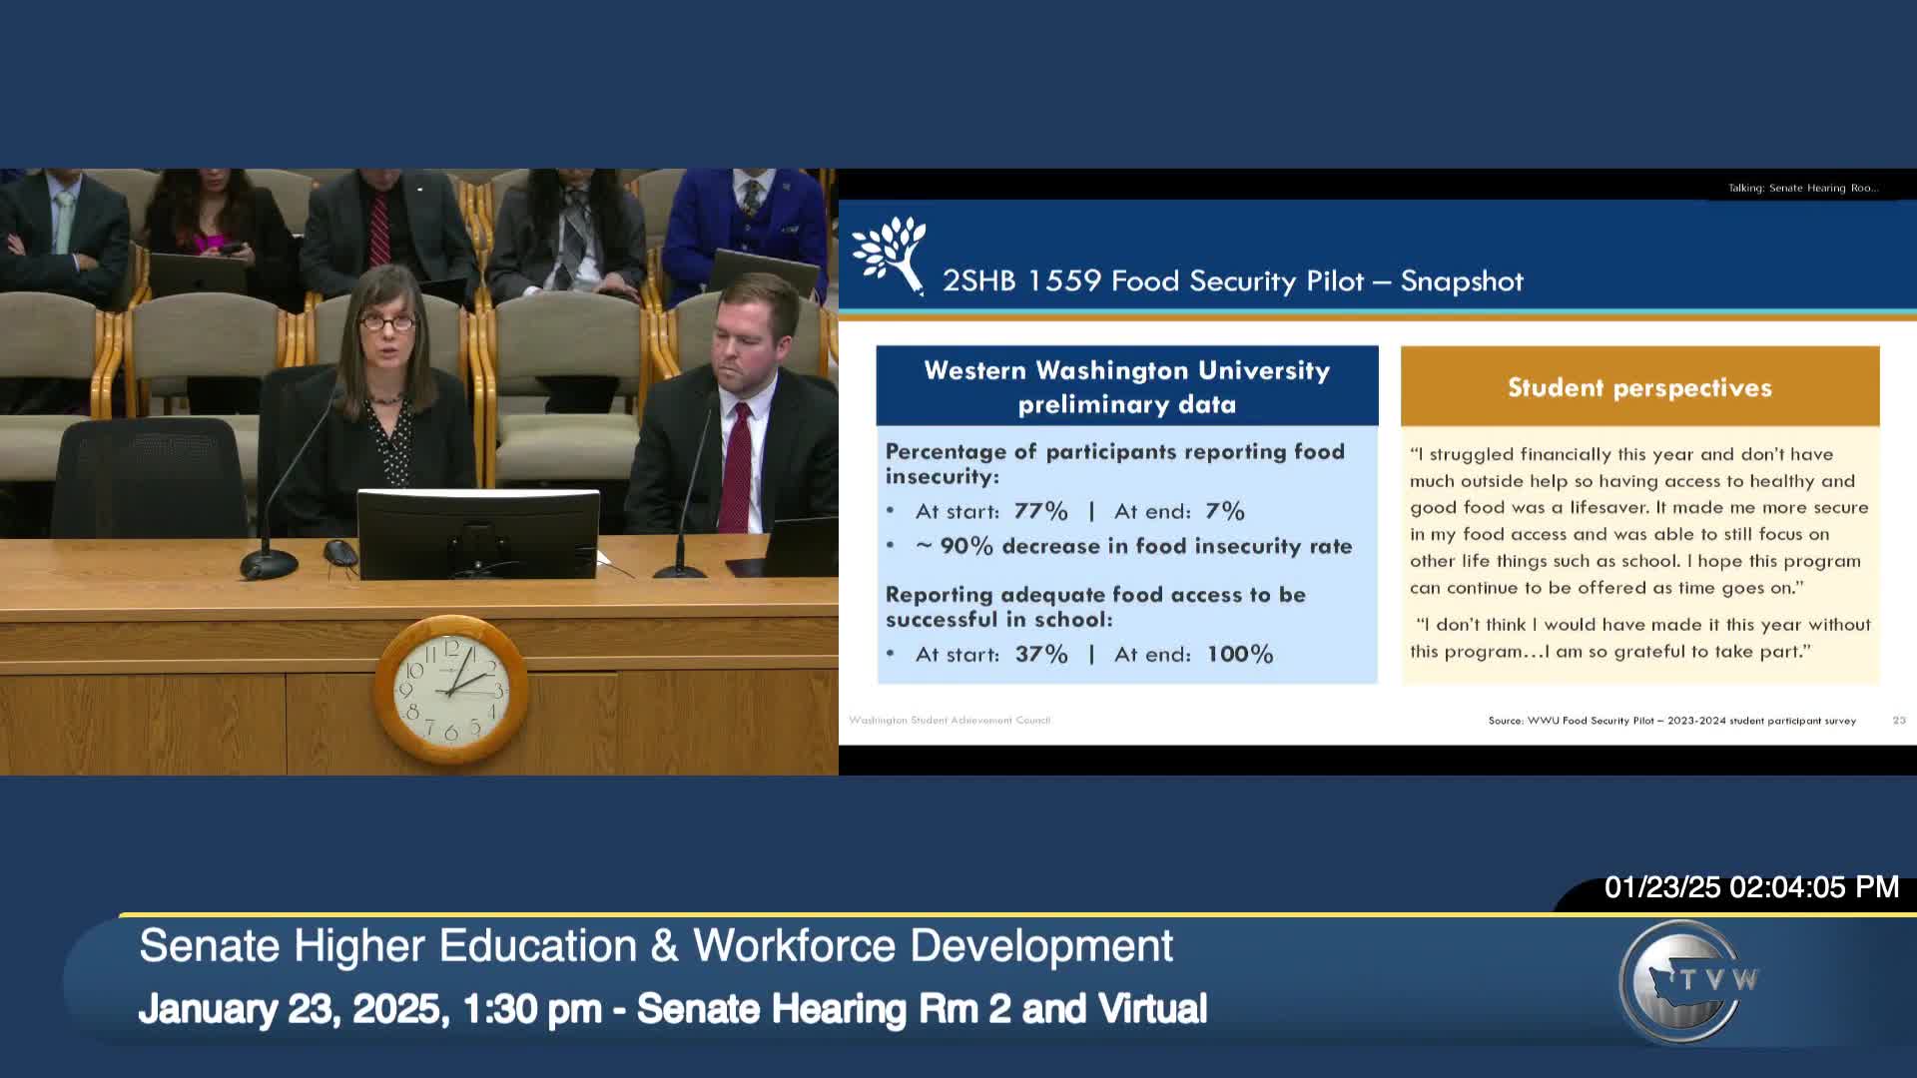Click the computer mouse on desk
Screen dimensions: 1917x1078
point(339,551)
